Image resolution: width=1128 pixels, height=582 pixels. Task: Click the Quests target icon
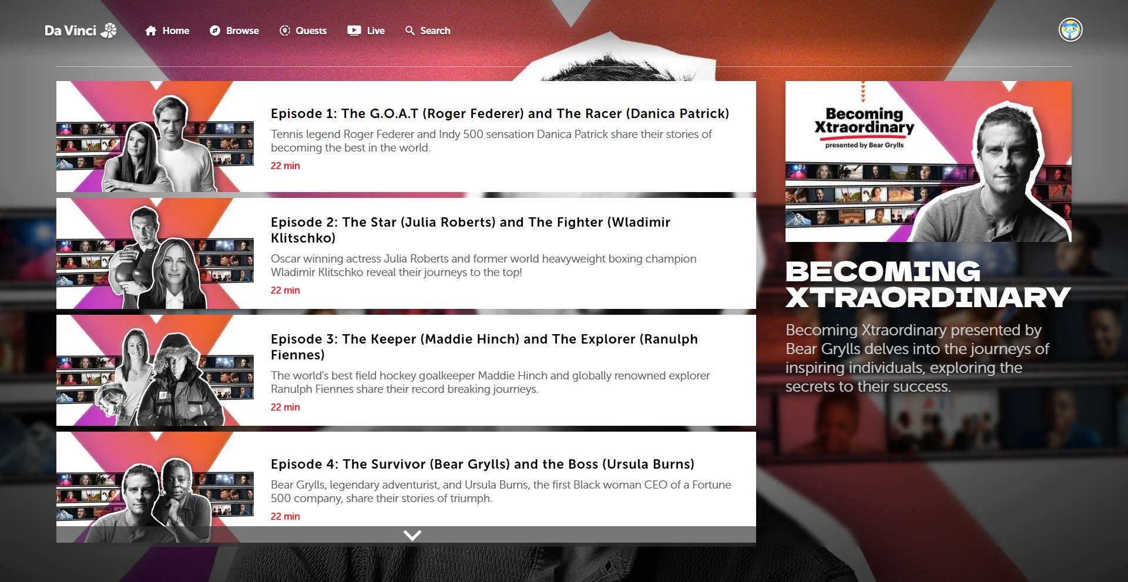[x=285, y=31]
